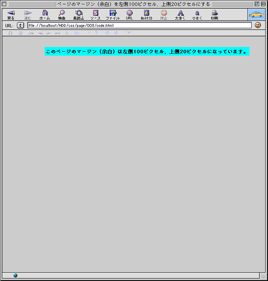Click the 進む (Forward) arrow button

tap(28, 15)
